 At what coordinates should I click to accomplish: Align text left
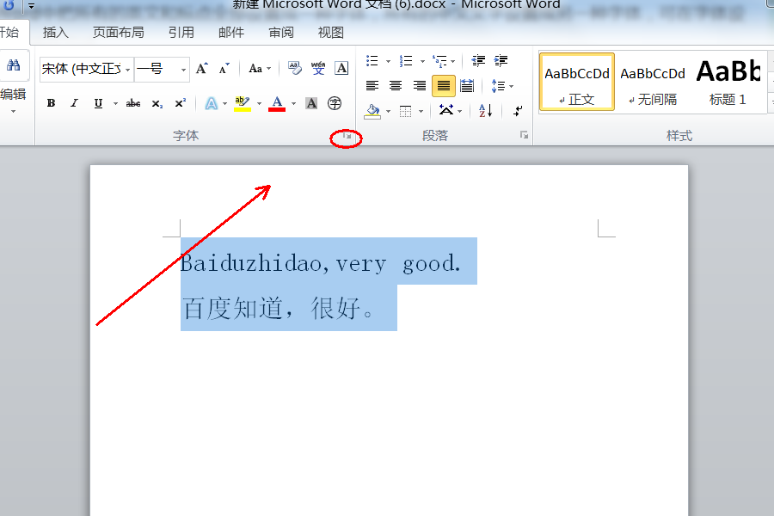tap(372, 86)
